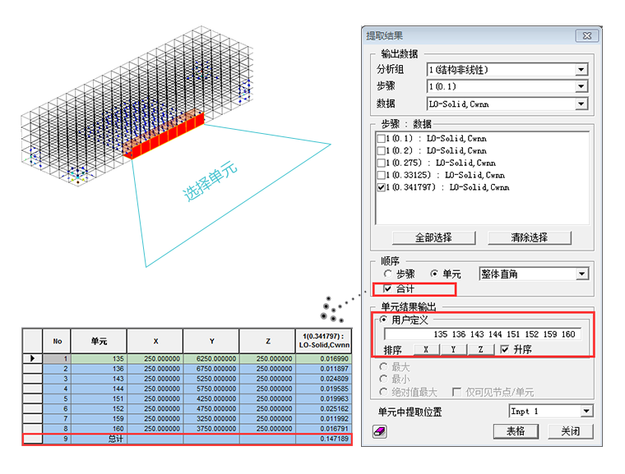Click the red selected elements in model

(x=164, y=136)
